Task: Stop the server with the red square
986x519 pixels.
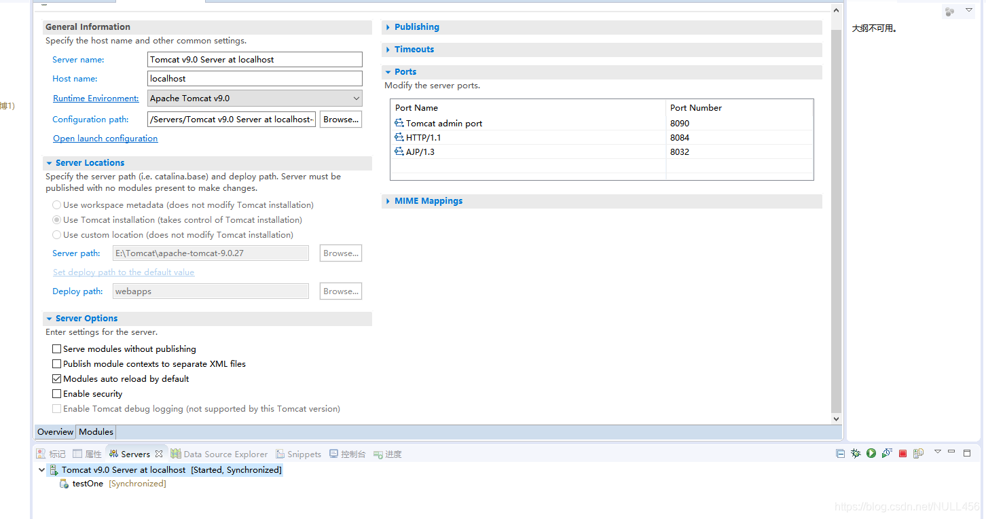Action: point(902,453)
